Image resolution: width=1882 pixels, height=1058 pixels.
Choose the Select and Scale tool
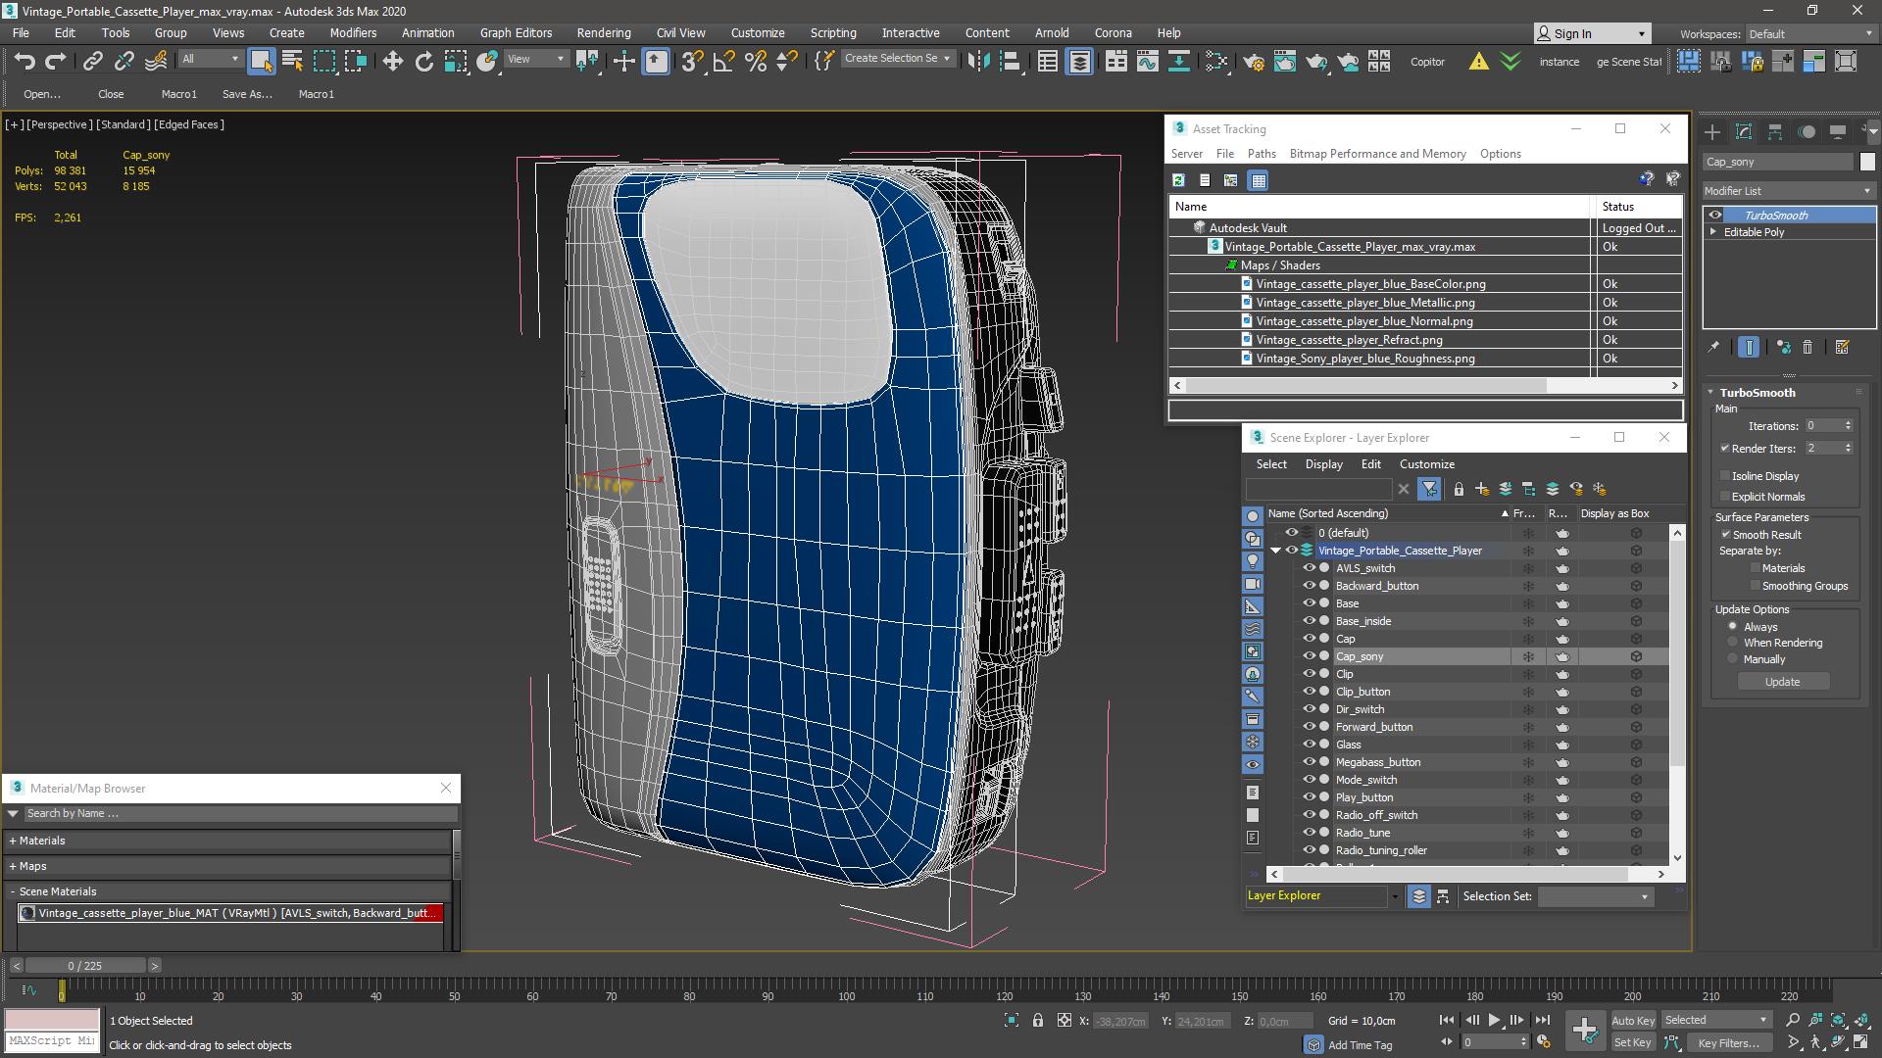(455, 61)
